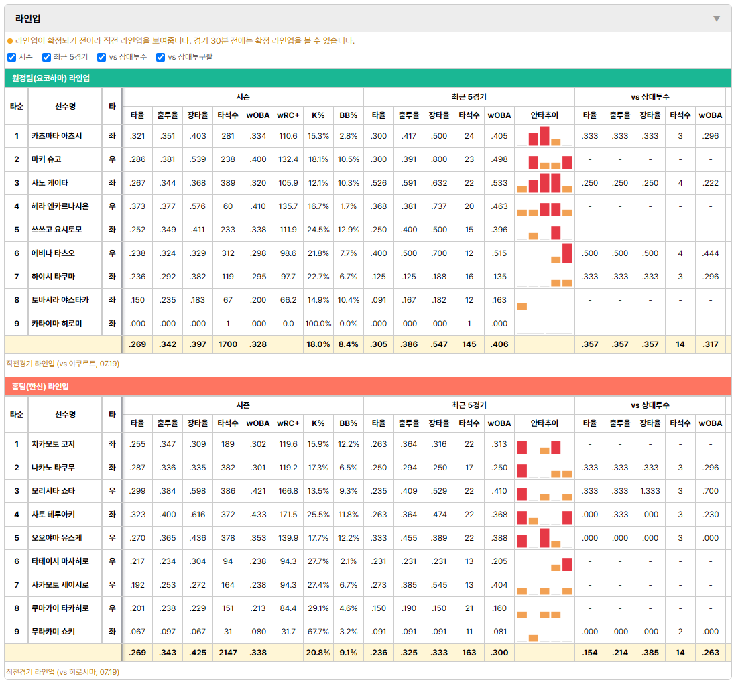Viewport: 736px width, 684px height.
Task: Click 에비나 타츠오 hit trend chart
Action: pos(544,254)
